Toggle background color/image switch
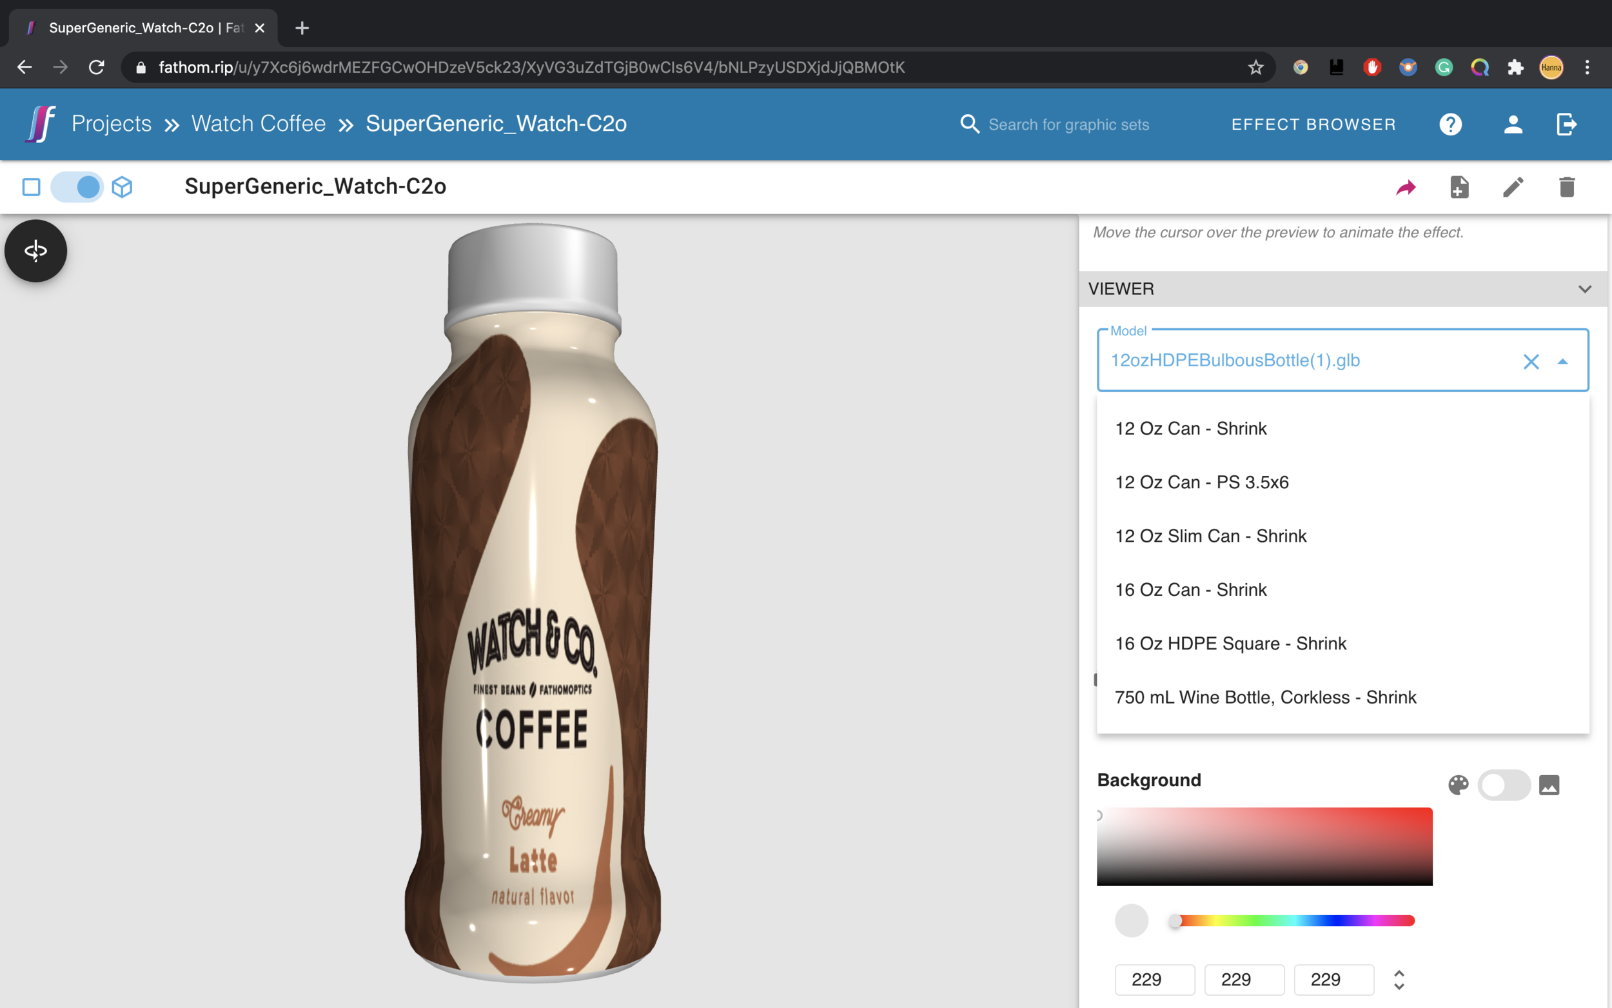This screenshot has width=1612, height=1008. 1504,786
